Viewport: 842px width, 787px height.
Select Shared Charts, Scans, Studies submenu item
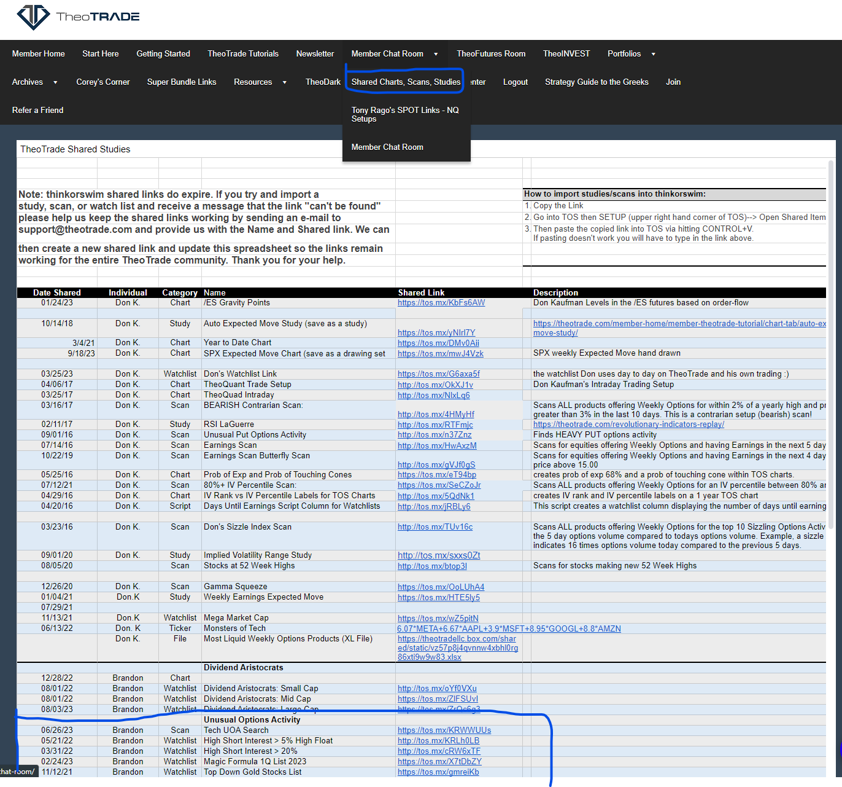tap(406, 82)
